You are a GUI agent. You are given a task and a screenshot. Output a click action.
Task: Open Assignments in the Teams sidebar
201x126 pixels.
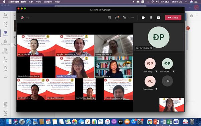[5, 42]
